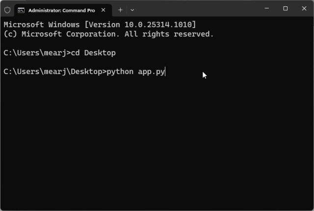Click the Microsoft Windows version line
This screenshot has width=314, height=211.
coord(100,25)
